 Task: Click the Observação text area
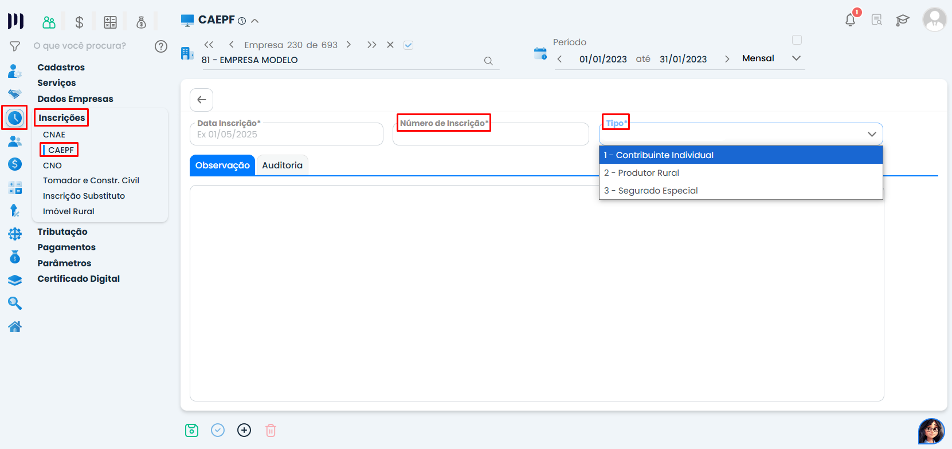point(537,293)
